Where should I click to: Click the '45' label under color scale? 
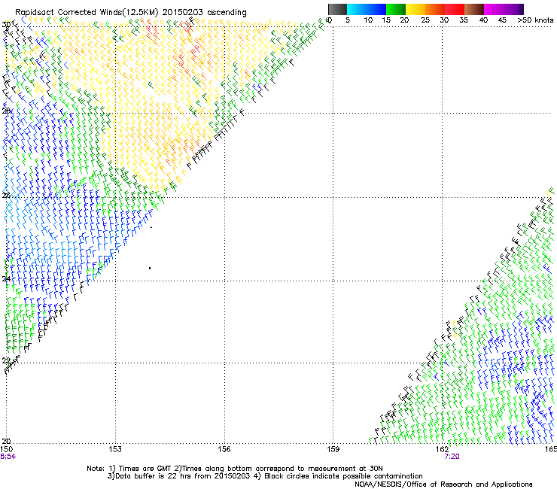pyautogui.click(x=502, y=20)
